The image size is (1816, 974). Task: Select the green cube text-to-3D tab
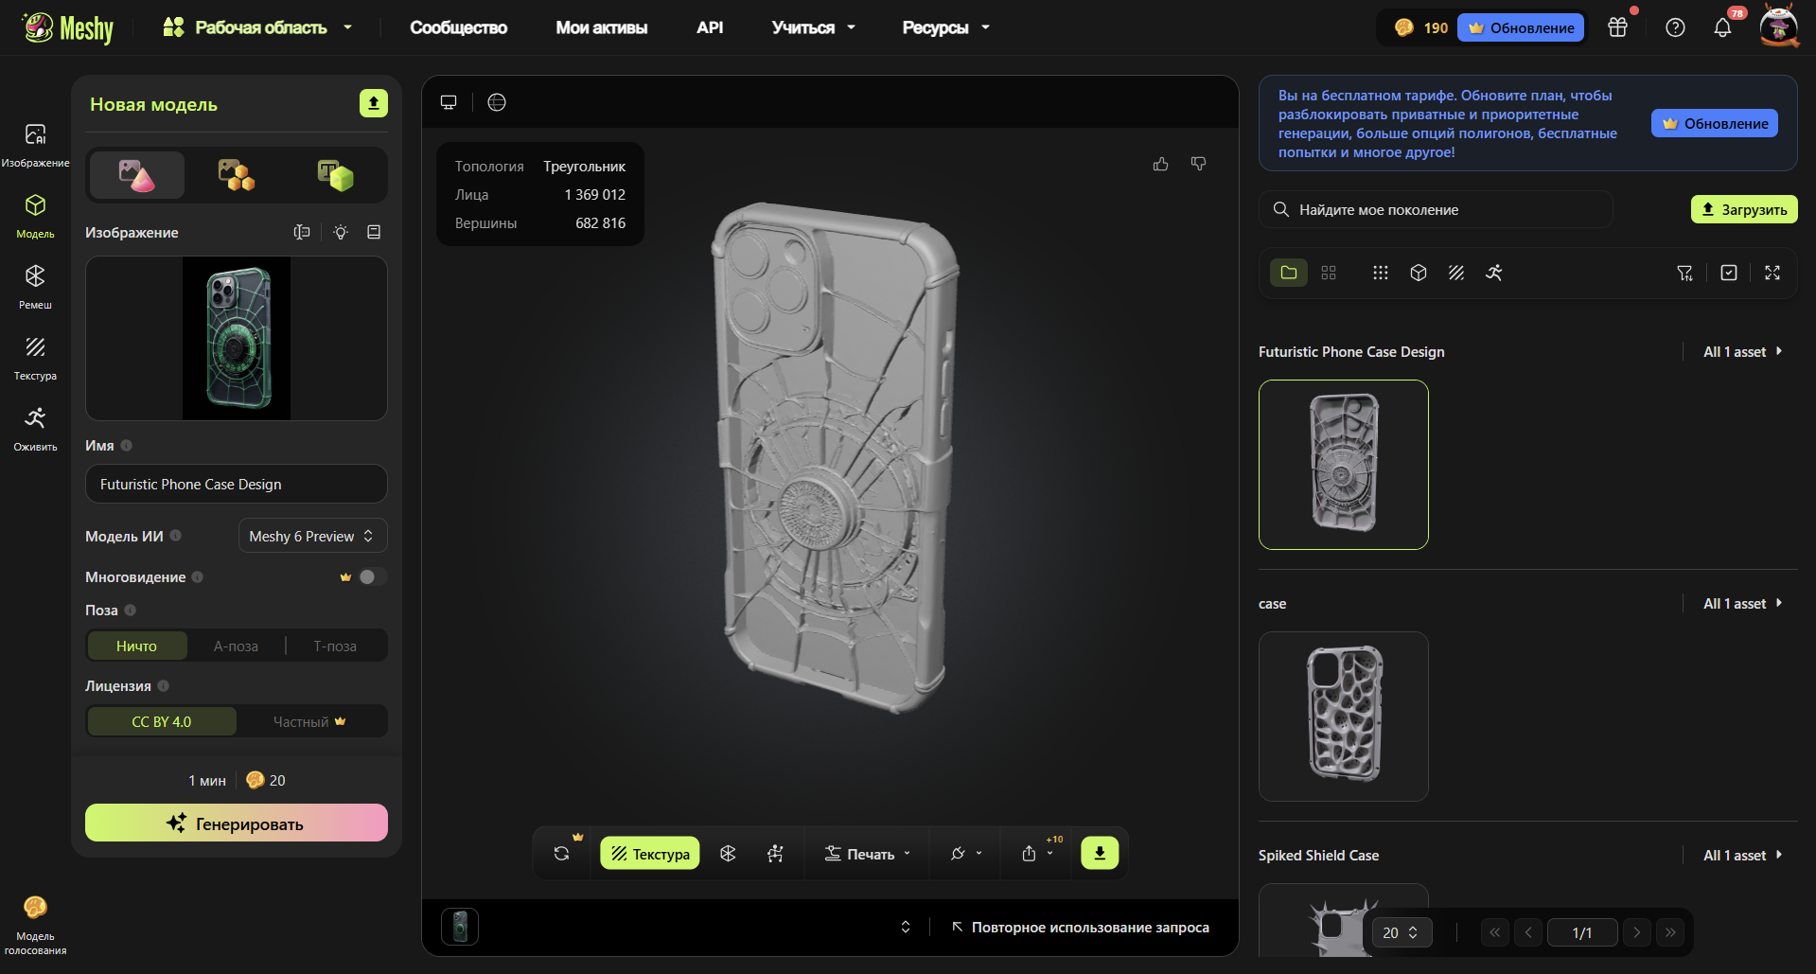pos(335,175)
